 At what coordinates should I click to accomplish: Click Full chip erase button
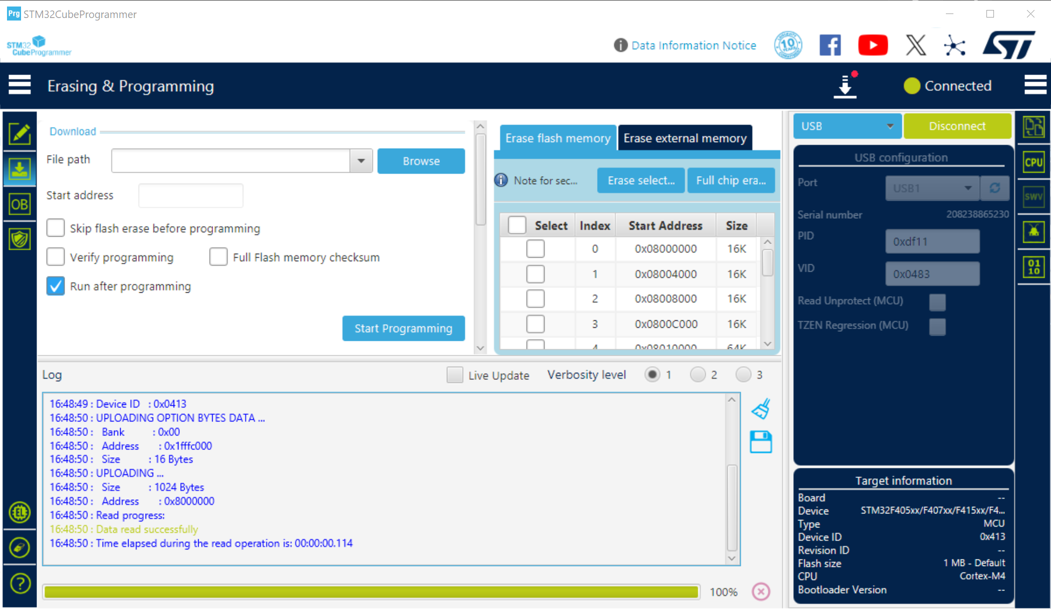(x=731, y=180)
